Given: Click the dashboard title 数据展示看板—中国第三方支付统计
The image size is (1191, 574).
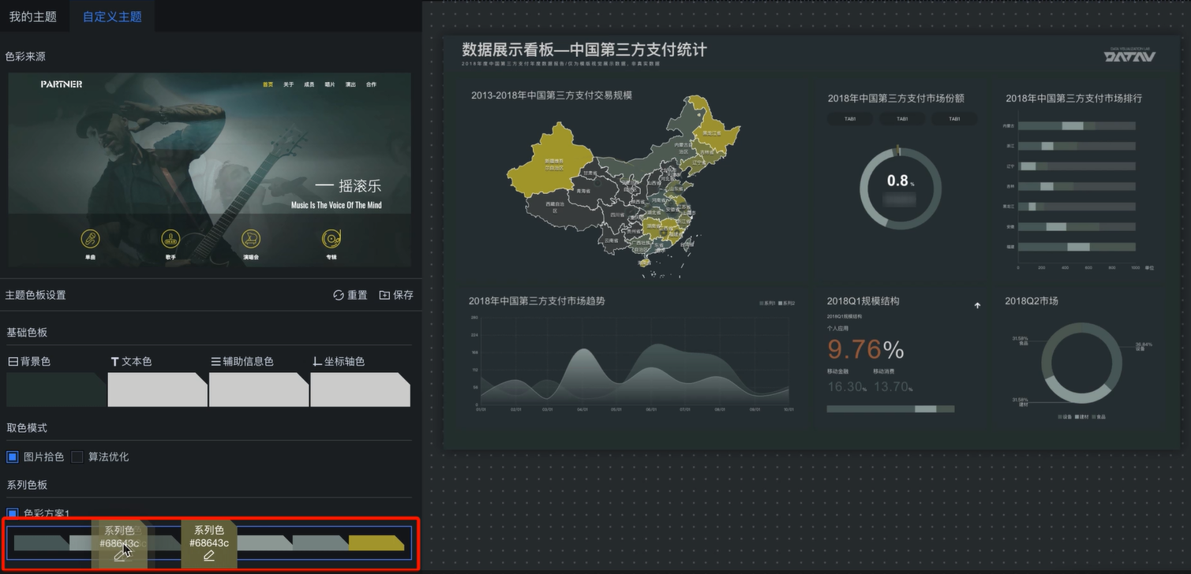Looking at the screenshot, I should coord(584,50).
